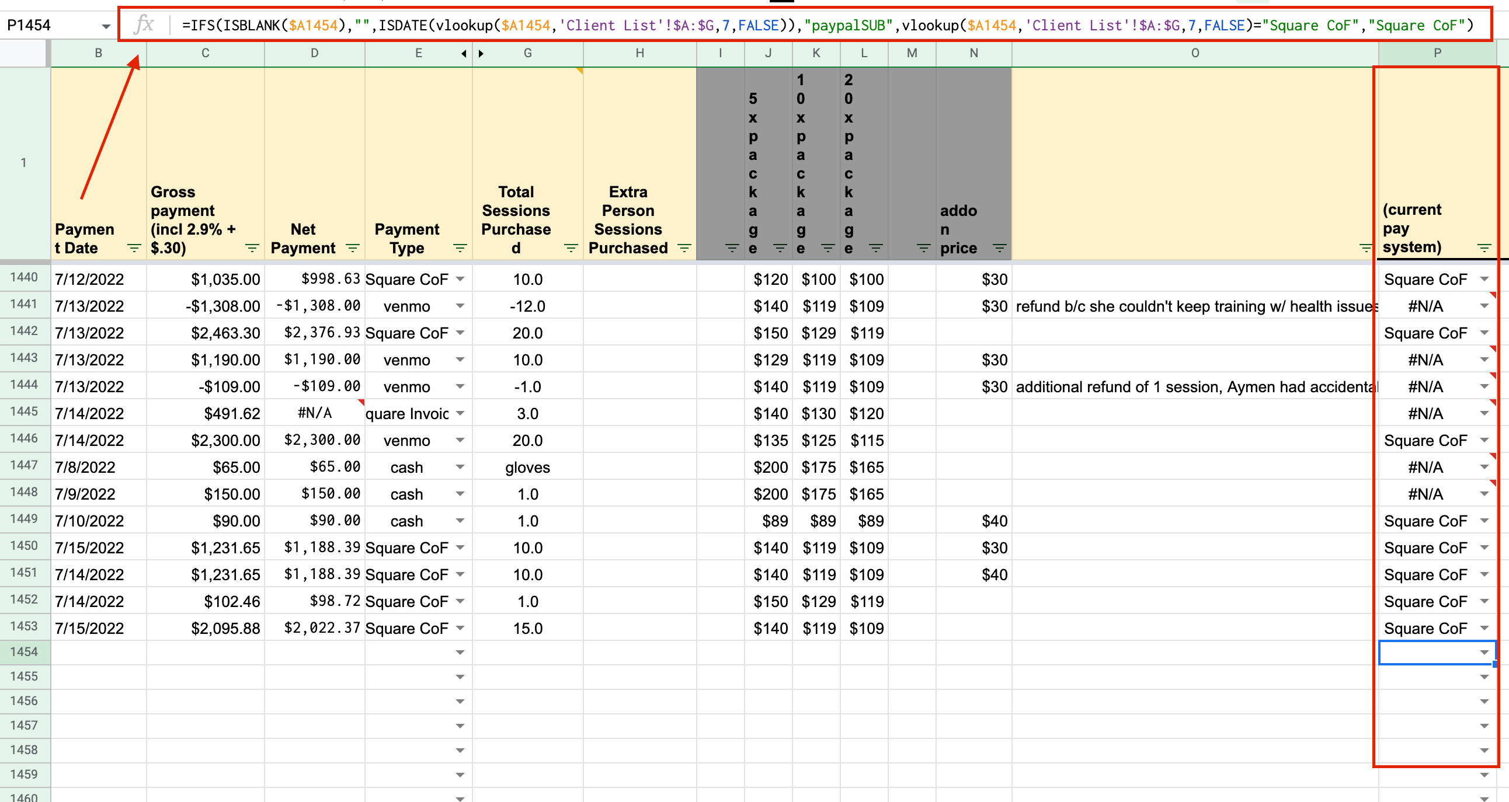Open pay system dropdown in row 1453

coord(1484,628)
